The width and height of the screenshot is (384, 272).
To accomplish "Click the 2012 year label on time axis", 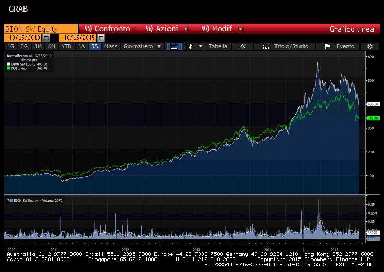I will 125,250.
